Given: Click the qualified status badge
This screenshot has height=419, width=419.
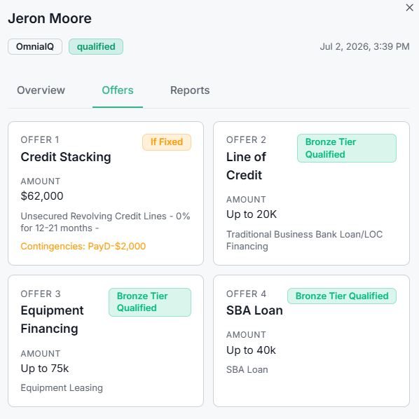Looking at the screenshot, I should (x=96, y=47).
